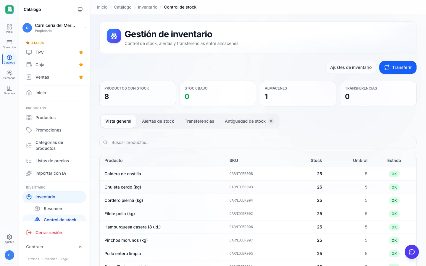
Task: Click the Umbral column header
Action: coord(360,160)
